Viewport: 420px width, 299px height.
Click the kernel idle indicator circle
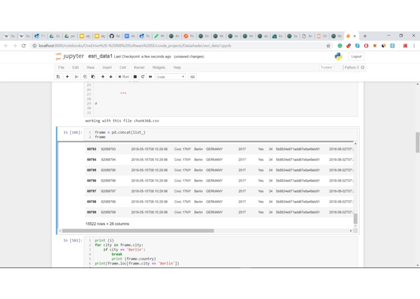[363, 67]
